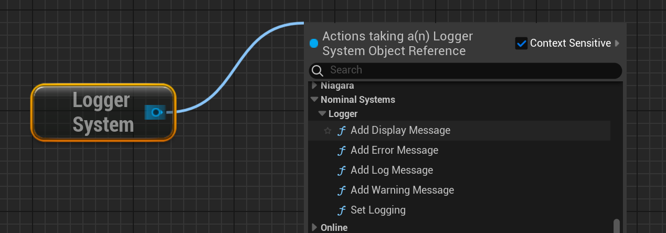Expand the Online category
The height and width of the screenshot is (233, 666).
coord(315,227)
